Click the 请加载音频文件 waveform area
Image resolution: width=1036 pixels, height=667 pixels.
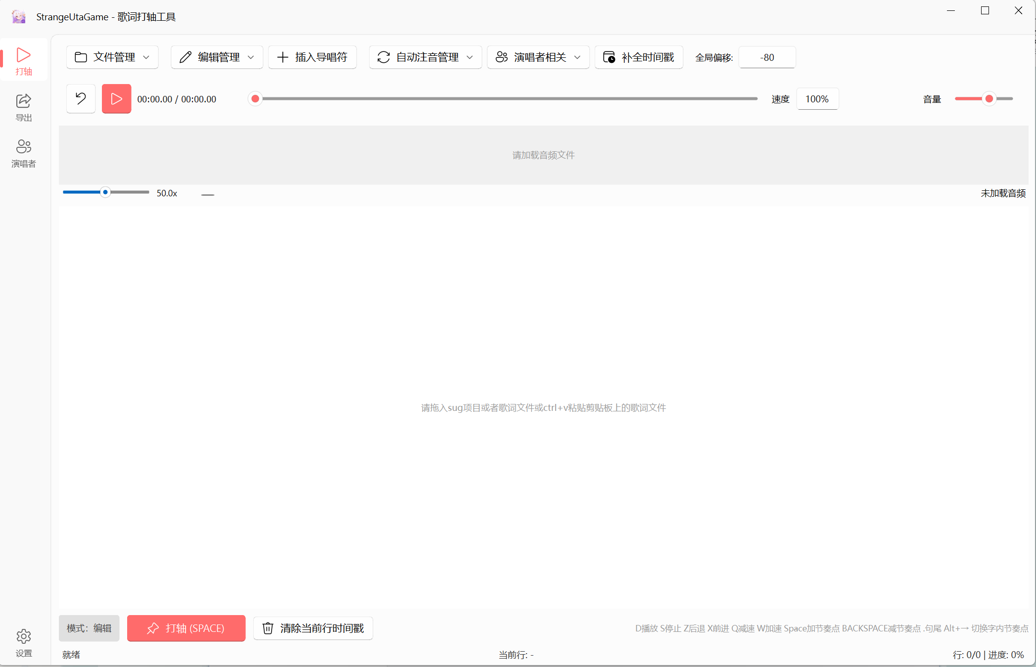pos(543,155)
